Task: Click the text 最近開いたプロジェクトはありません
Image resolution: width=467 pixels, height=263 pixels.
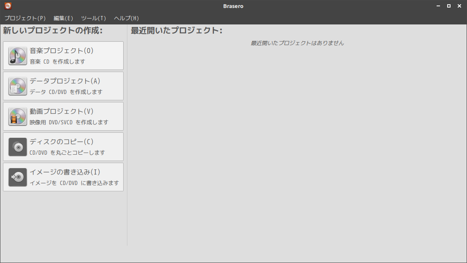Action: [x=297, y=43]
